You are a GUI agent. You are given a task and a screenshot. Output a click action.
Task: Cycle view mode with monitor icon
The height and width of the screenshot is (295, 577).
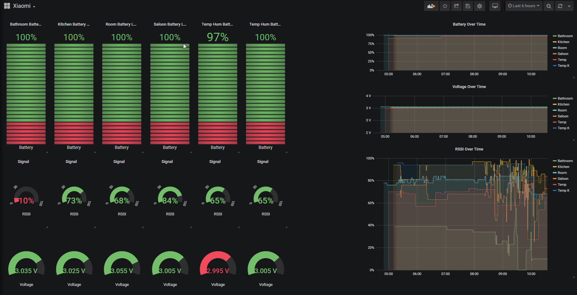495,6
